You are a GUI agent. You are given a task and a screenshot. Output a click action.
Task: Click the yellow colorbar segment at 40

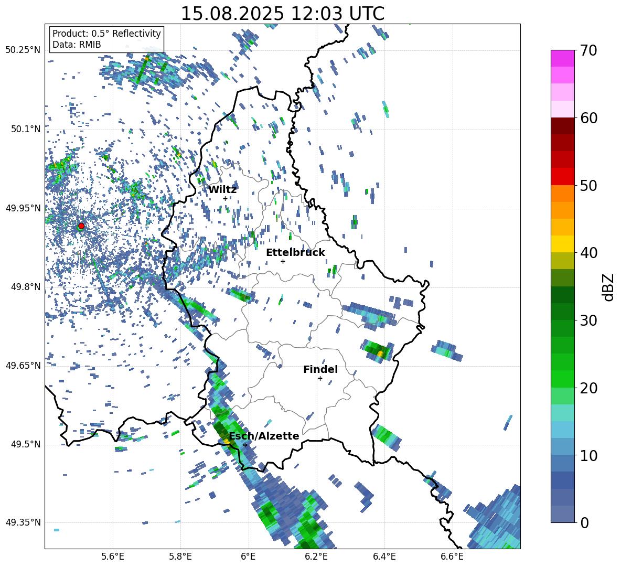[562, 244]
